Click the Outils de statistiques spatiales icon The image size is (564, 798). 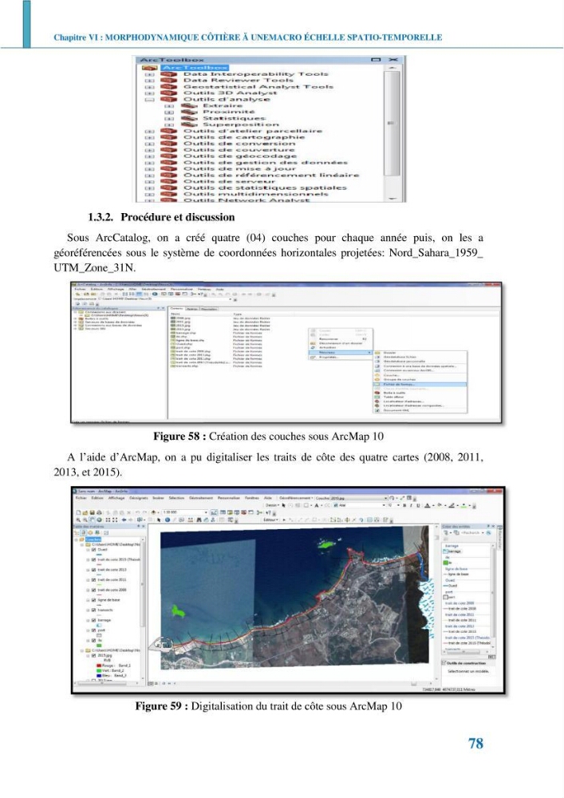[168, 188]
